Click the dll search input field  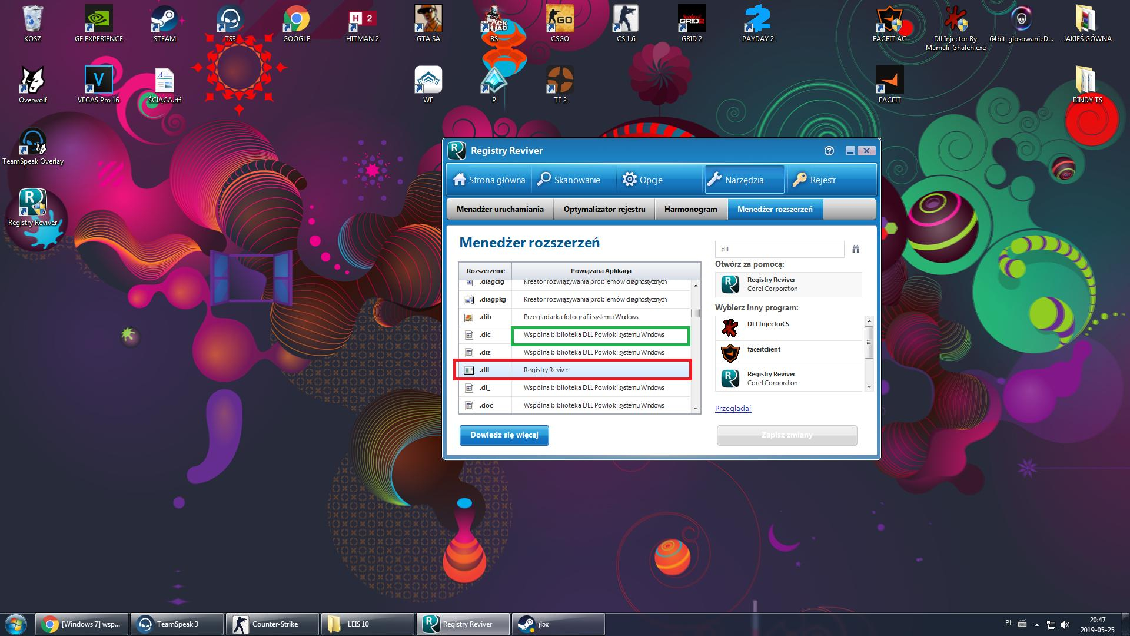coord(779,249)
